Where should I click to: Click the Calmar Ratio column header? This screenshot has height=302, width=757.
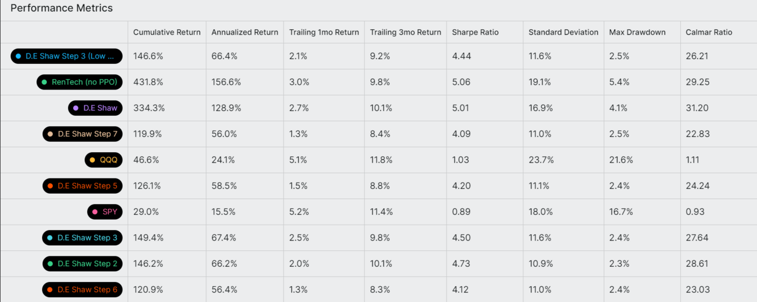pos(708,32)
